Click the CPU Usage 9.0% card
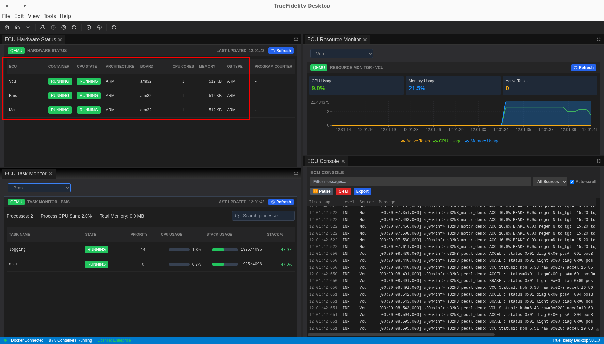This screenshot has height=344, width=604. pyautogui.click(x=356, y=86)
